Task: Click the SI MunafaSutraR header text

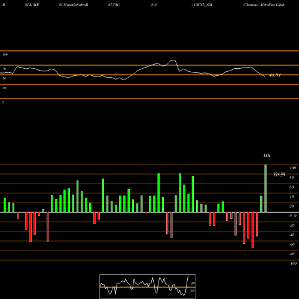Action: (x=74, y=5)
